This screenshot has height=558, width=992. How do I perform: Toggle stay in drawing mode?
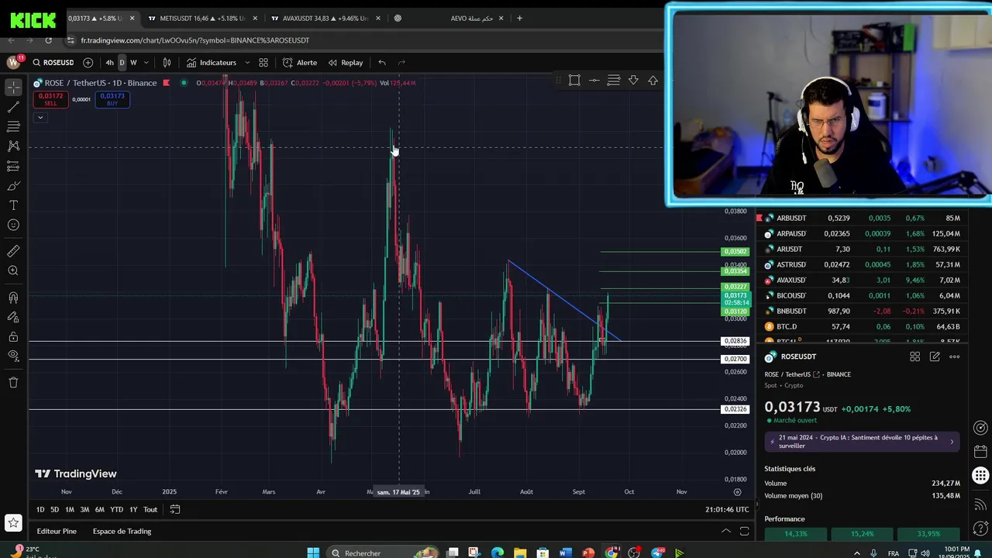click(x=13, y=317)
